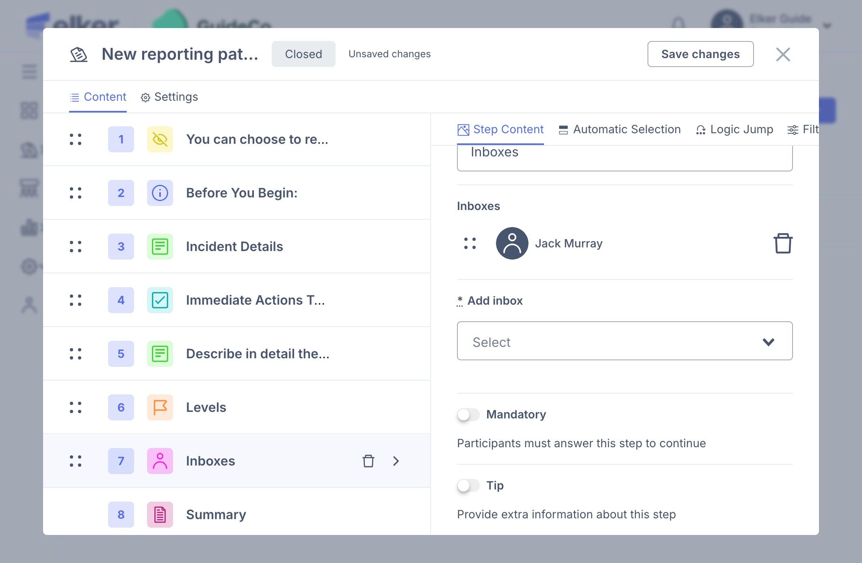Click drag handle of Incident Details step
This screenshot has width=862, height=563.
(76, 247)
